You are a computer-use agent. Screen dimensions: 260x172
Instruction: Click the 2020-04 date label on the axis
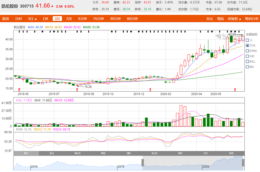pos(196,94)
